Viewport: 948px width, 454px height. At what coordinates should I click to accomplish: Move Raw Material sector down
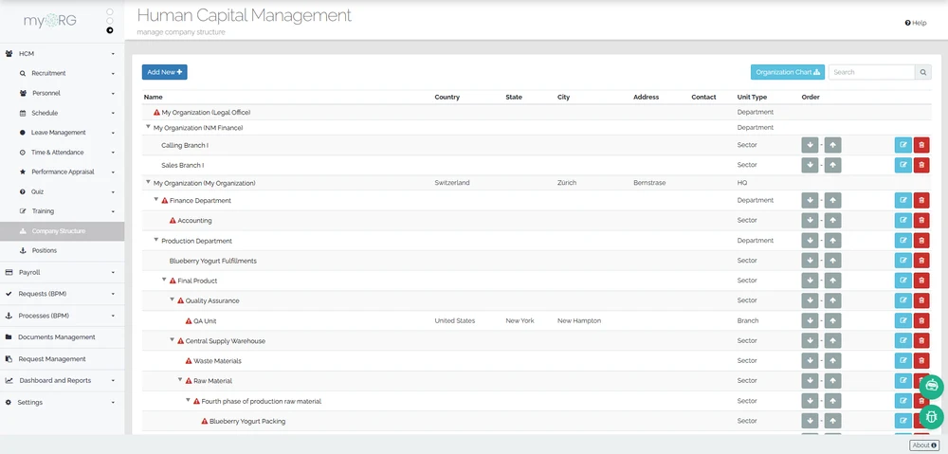tap(810, 381)
